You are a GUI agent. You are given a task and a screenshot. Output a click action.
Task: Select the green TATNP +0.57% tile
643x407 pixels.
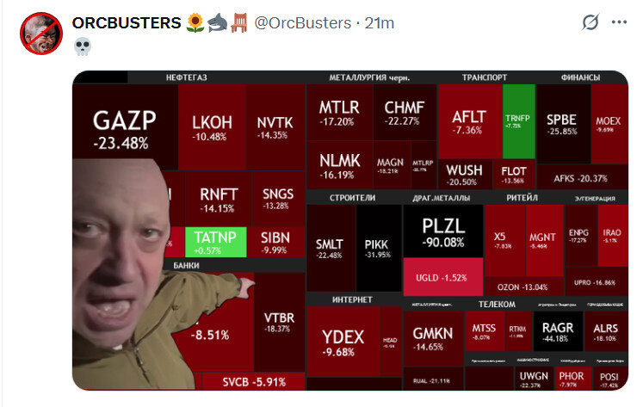216,243
